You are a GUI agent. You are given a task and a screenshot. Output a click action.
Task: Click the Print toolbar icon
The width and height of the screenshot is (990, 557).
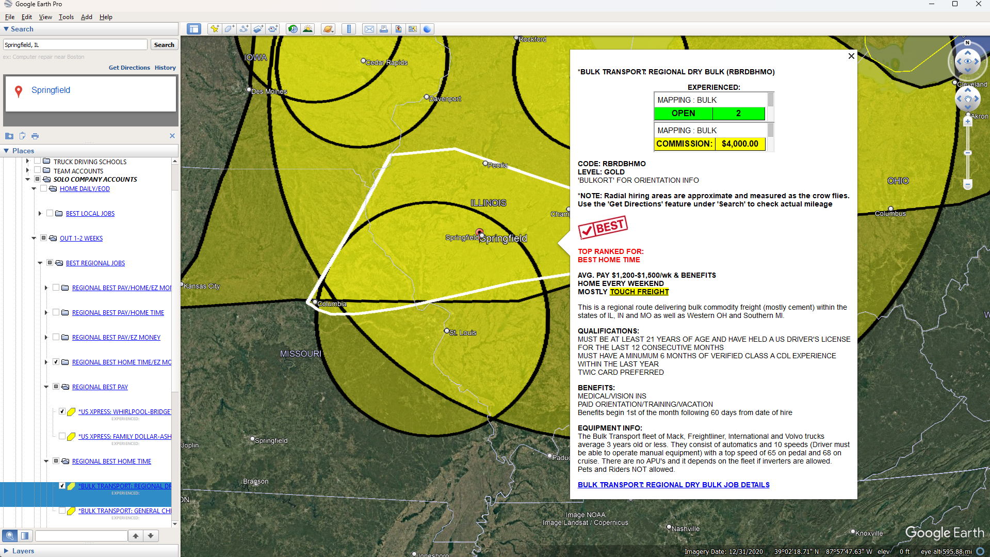click(x=384, y=29)
